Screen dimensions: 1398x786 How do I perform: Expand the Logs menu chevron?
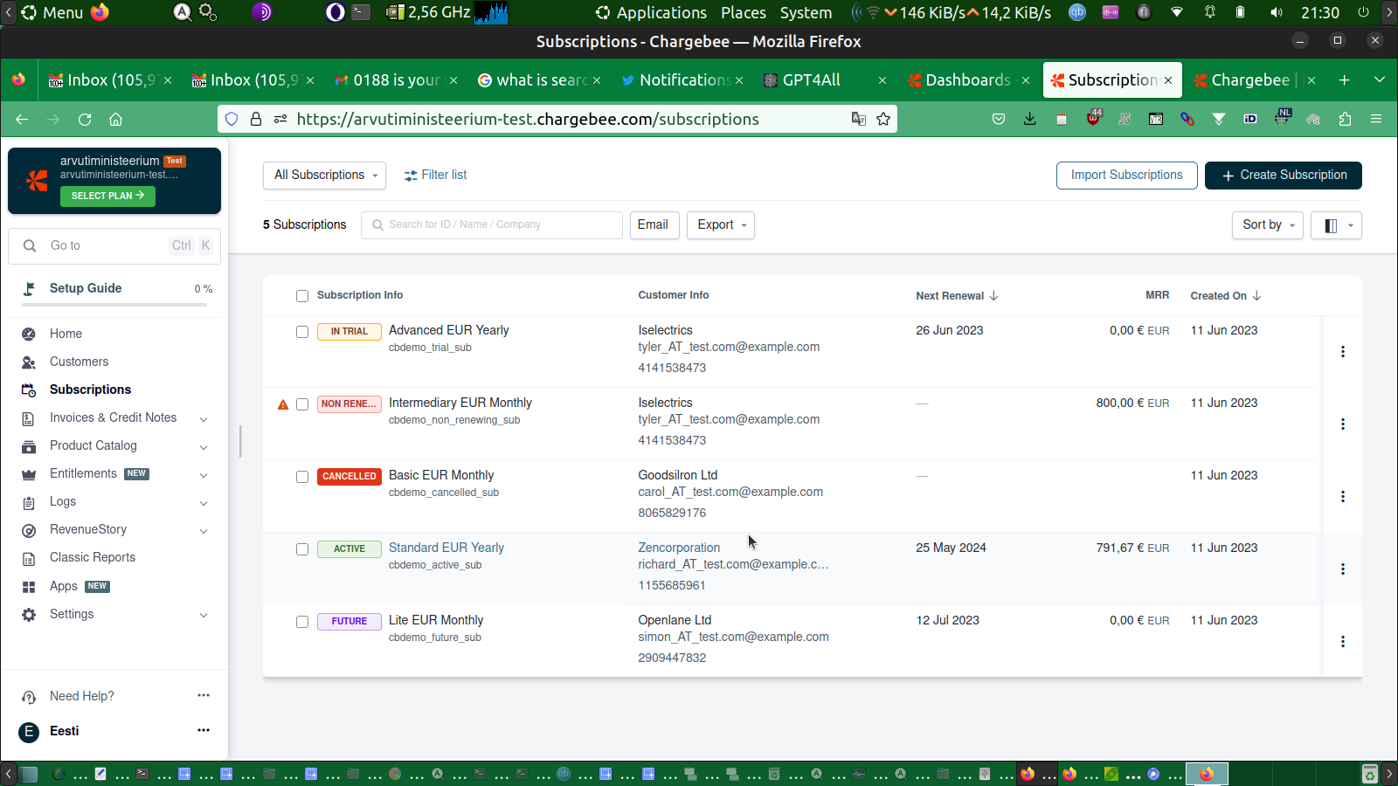click(204, 503)
